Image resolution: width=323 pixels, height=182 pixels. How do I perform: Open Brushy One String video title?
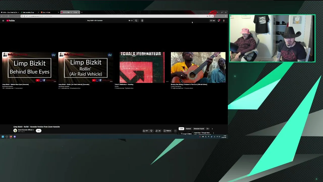(189, 84)
